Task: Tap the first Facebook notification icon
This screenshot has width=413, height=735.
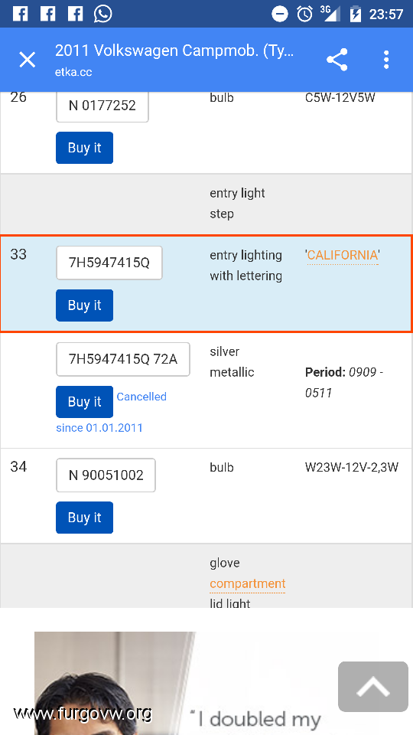Action: click(20, 14)
